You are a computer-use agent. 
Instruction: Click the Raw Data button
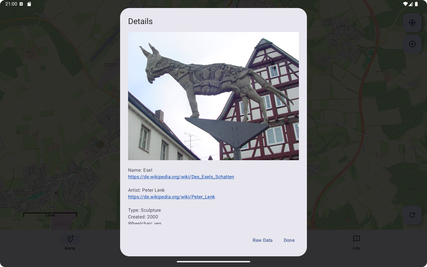(263, 240)
